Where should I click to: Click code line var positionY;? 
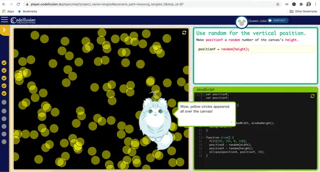(217, 98)
